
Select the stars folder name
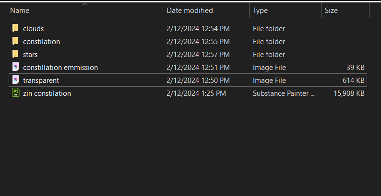[x=30, y=55]
